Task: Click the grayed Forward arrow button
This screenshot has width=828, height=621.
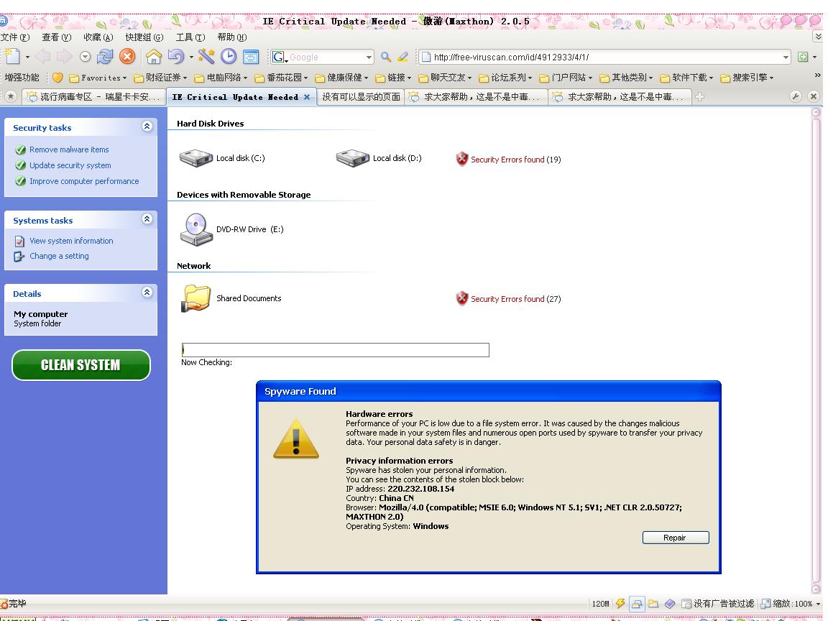Action: (64, 57)
